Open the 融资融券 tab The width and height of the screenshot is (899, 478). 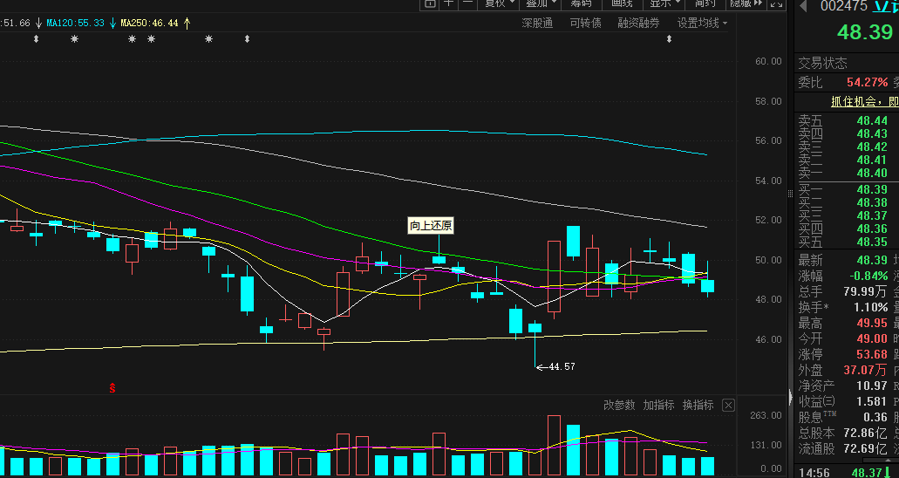coord(638,24)
